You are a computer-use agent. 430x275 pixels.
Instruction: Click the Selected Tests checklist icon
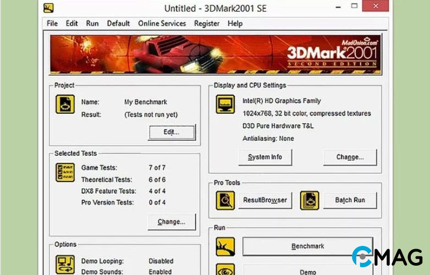pyautogui.click(x=65, y=172)
